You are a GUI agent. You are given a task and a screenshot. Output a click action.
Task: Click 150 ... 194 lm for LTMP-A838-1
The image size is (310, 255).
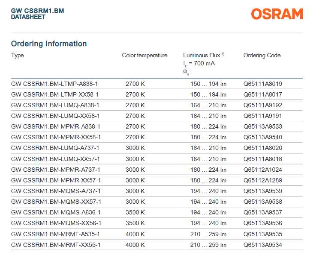(208, 84)
